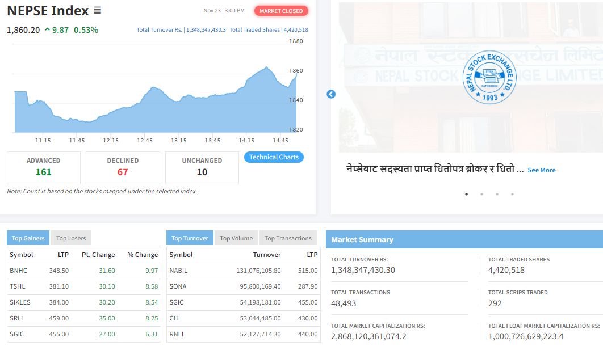
Task: Click the Market Summary total turnover 1,348,347,430.30
Action: point(363,270)
